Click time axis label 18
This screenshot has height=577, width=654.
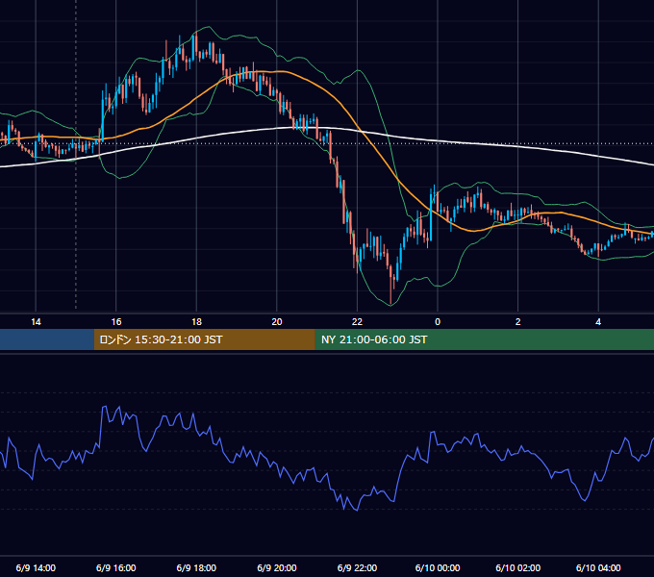pos(196,322)
